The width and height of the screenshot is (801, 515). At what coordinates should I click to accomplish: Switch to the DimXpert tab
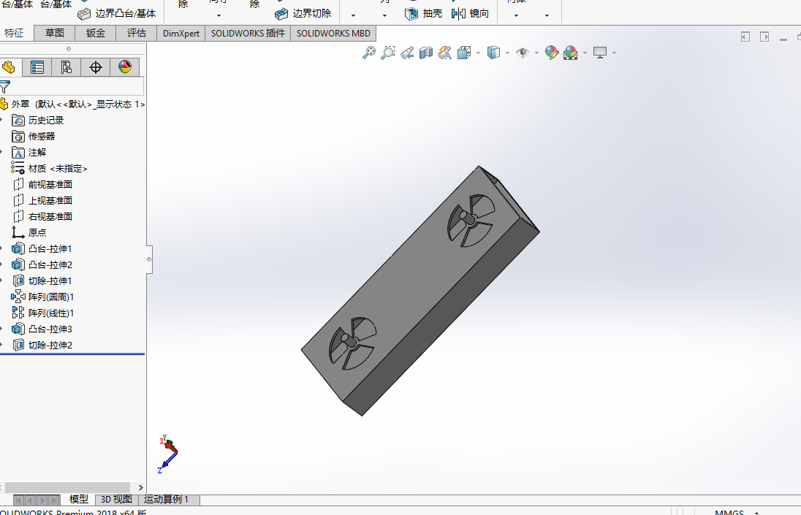click(x=181, y=33)
